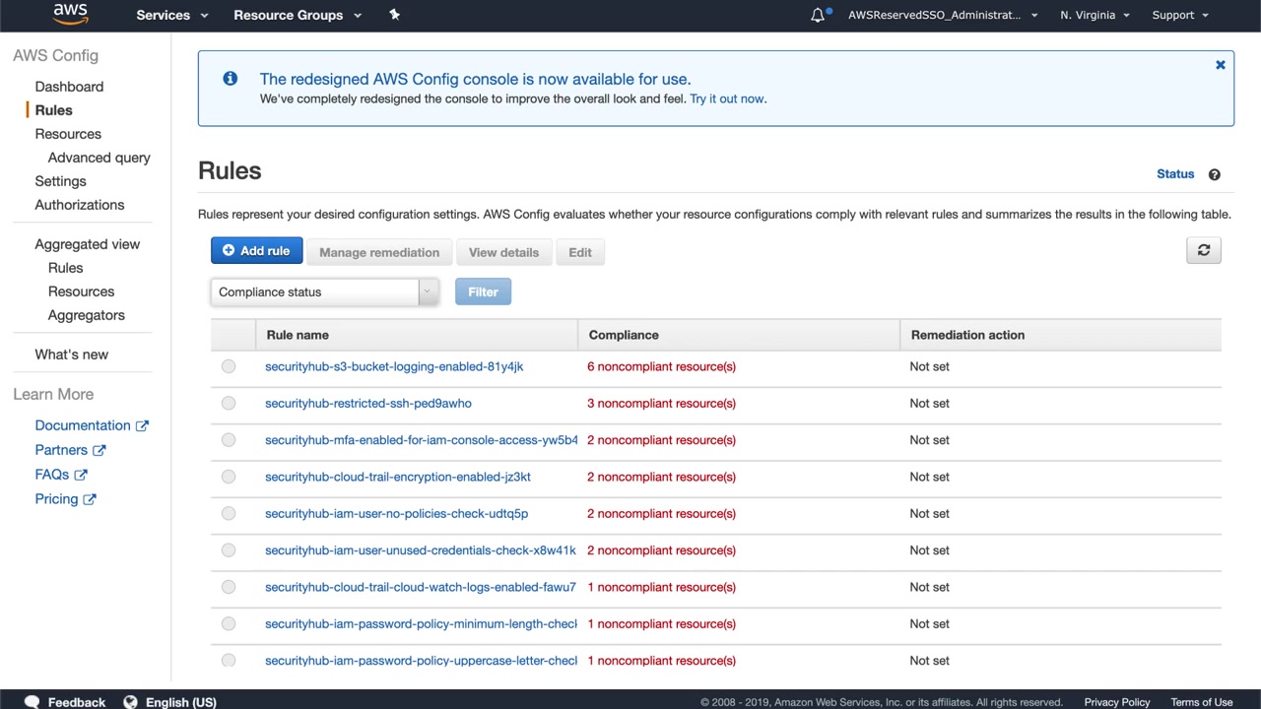Open the notifications bell icon
Viewport: 1261px width, 709px height.
[x=818, y=15]
